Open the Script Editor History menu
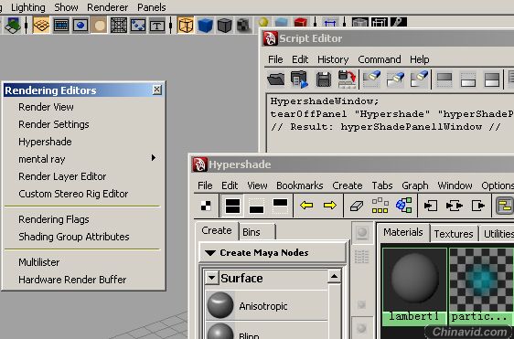Image resolution: width=514 pixels, height=339 pixels. click(333, 59)
